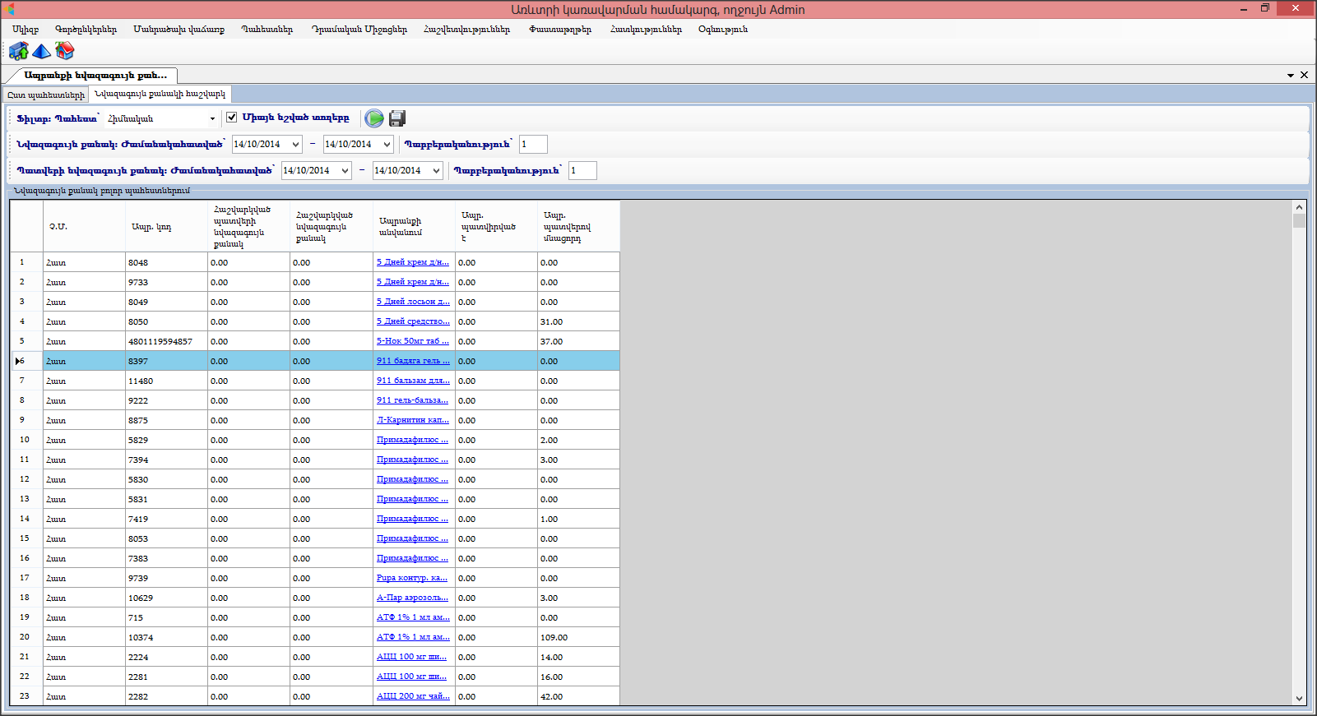Sort by the 'Ապրանքի անվանում' column header
1317x716 pixels.
[x=415, y=227]
